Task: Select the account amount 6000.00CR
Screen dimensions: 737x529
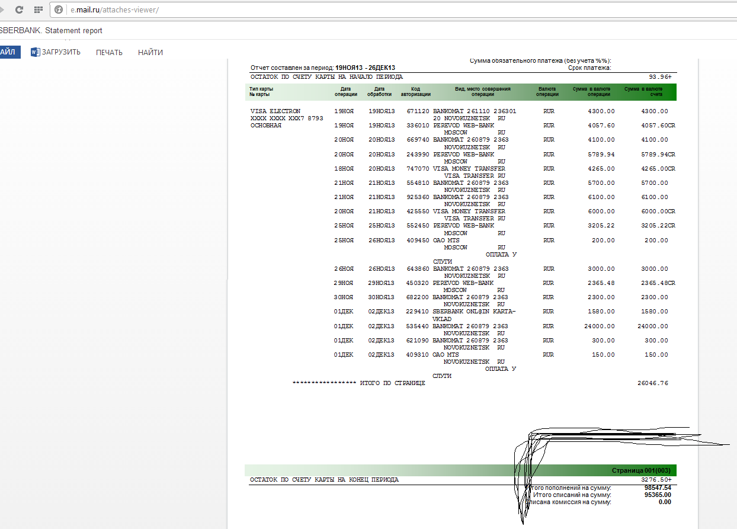Action: coord(658,211)
